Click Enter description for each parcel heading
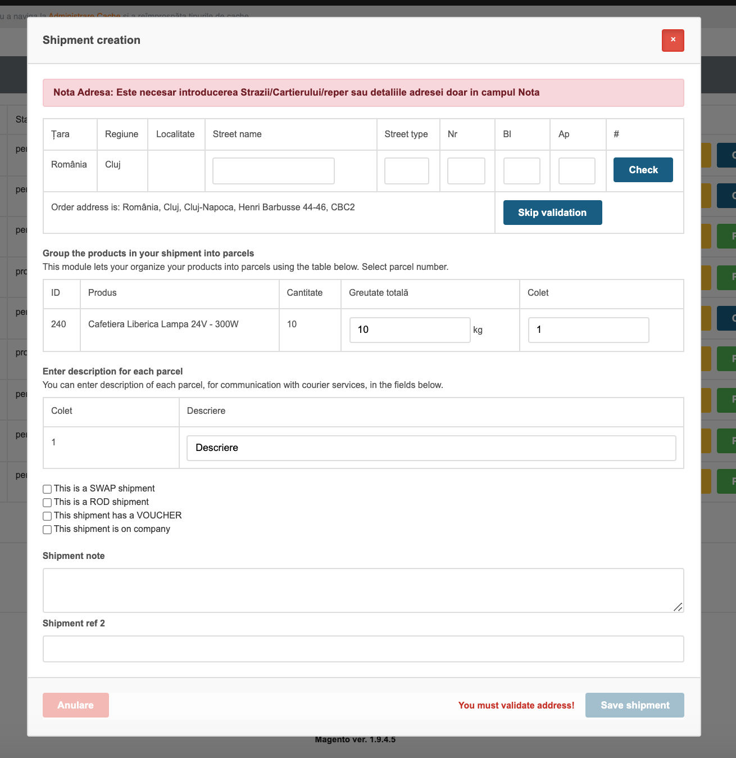 (113, 372)
